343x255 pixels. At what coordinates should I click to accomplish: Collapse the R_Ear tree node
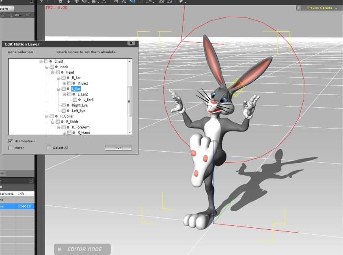click(58, 78)
